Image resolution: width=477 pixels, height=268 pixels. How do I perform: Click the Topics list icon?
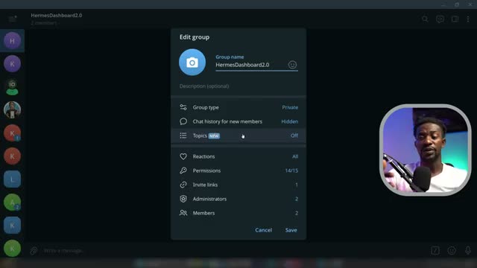click(183, 135)
